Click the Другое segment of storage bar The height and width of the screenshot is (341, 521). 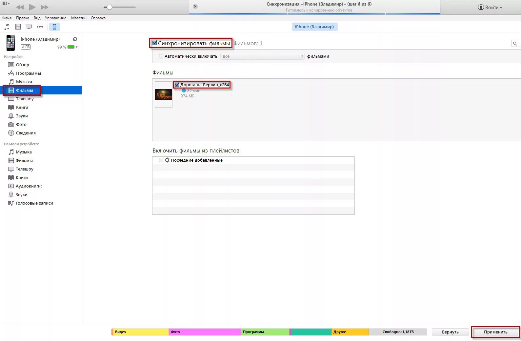pos(350,332)
